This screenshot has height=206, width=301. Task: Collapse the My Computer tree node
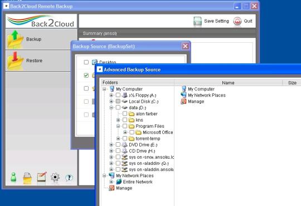[104, 89]
